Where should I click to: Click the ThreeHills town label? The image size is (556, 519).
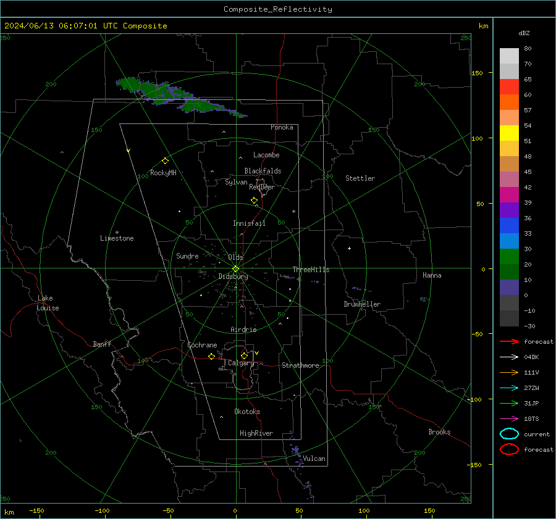pos(311,270)
